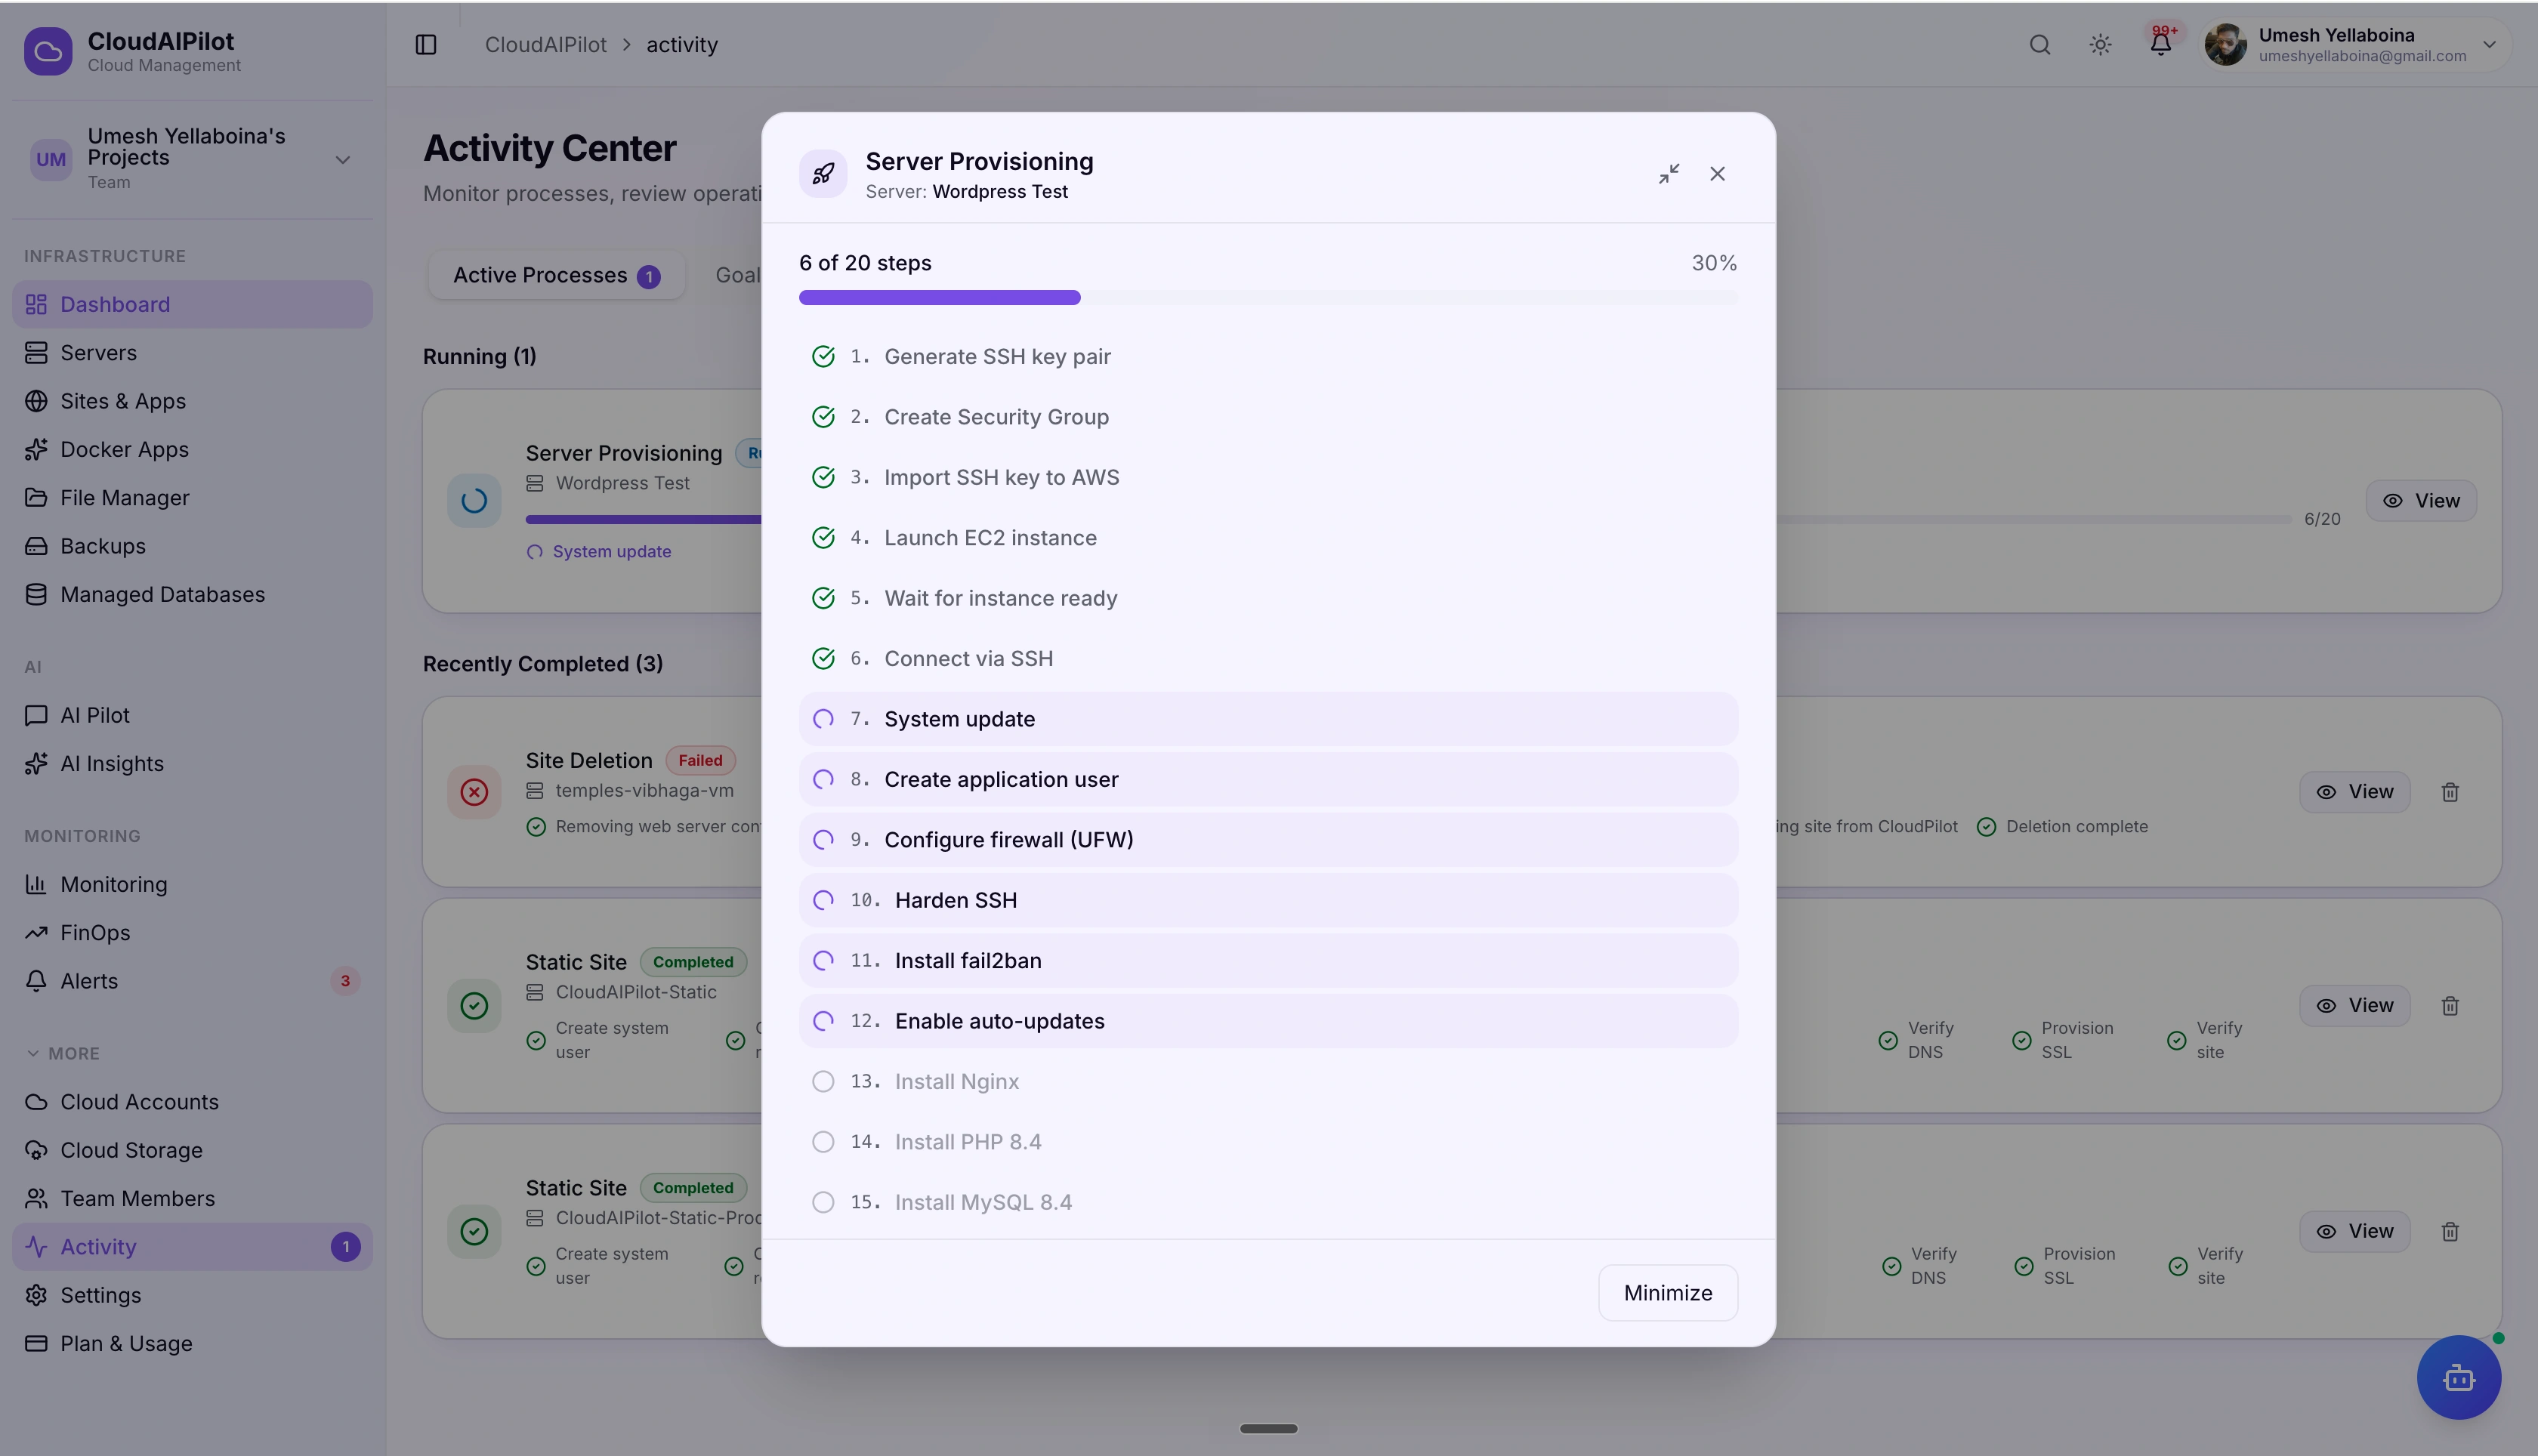Select step 12 Enable auto-updates row

point(1268,1021)
